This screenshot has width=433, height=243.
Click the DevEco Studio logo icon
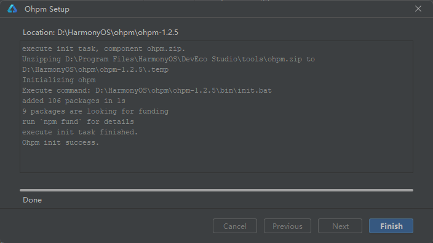[12, 9]
